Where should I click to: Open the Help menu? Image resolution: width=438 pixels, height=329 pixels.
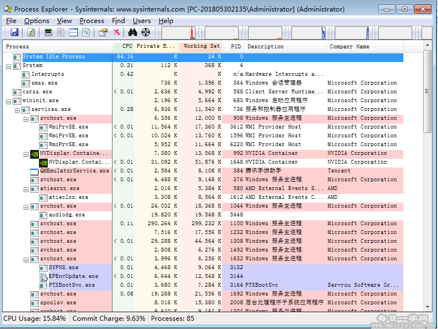[166, 21]
